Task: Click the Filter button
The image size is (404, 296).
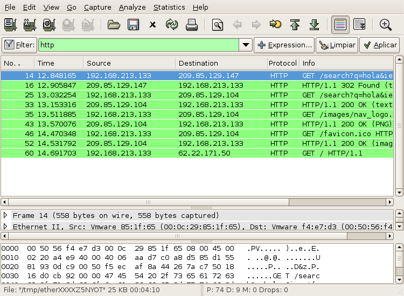Action: (19, 45)
